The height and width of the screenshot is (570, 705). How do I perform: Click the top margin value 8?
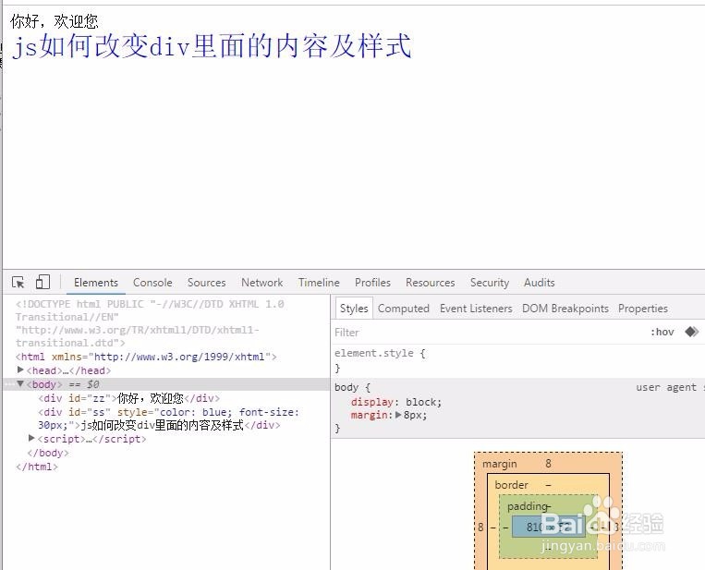[x=548, y=464]
